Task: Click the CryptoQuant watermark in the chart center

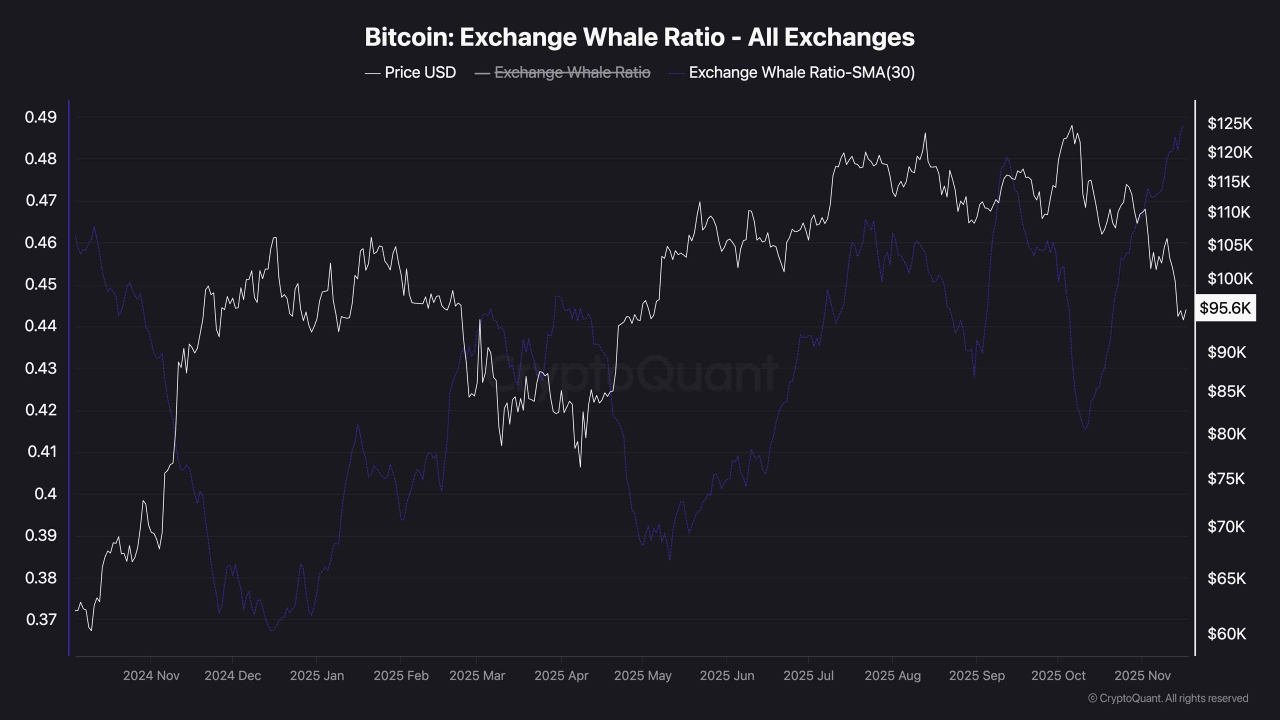Action: coord(635,372)
